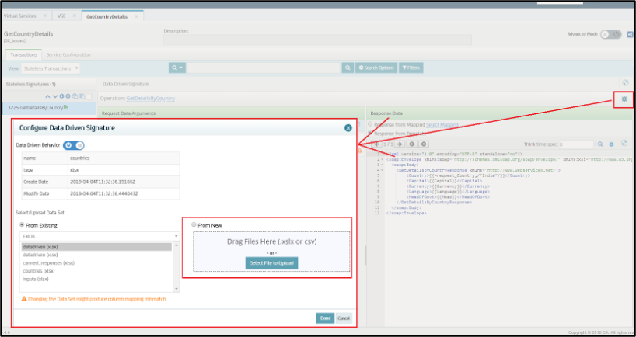This screenshot has width=636, height=337.
Task: Click the Select File to Upload button
Action: point(271,263)
